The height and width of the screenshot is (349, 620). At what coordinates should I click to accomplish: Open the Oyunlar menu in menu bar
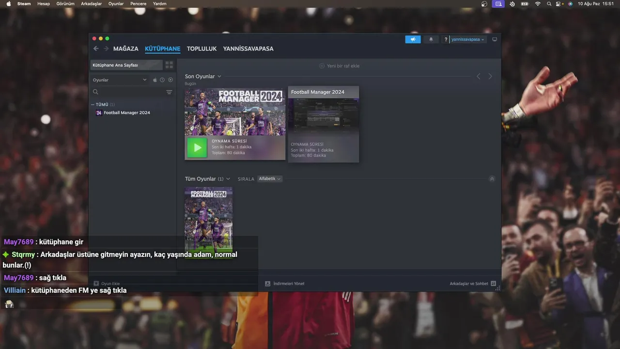tap(116, 4)
